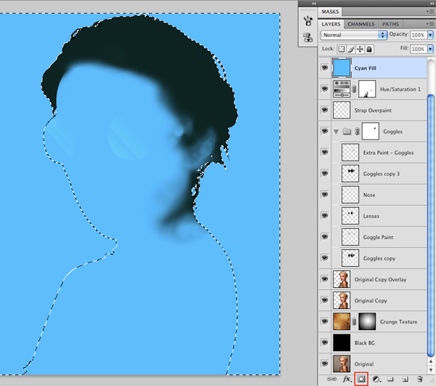The image size is (436, 386).
Task: Select the Hue/Saturation 1 layer mask
Action: coord(367,89)
